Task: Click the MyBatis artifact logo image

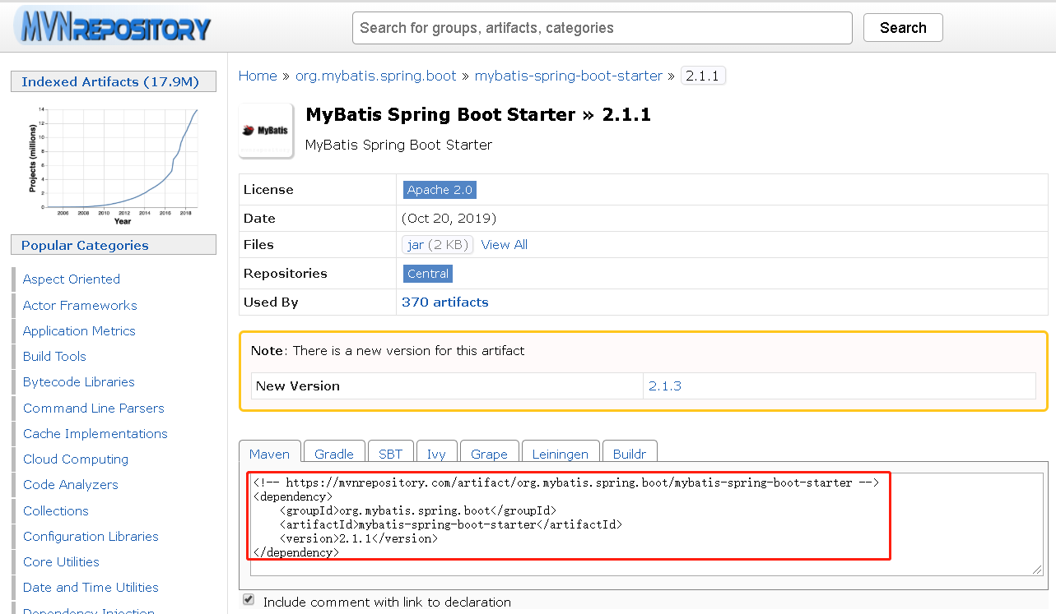Action: [266, 130]
